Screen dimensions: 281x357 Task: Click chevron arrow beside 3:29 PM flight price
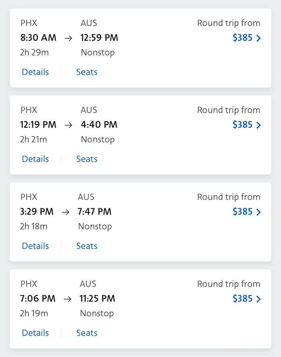pyautogui.click(x=258, y=212)
